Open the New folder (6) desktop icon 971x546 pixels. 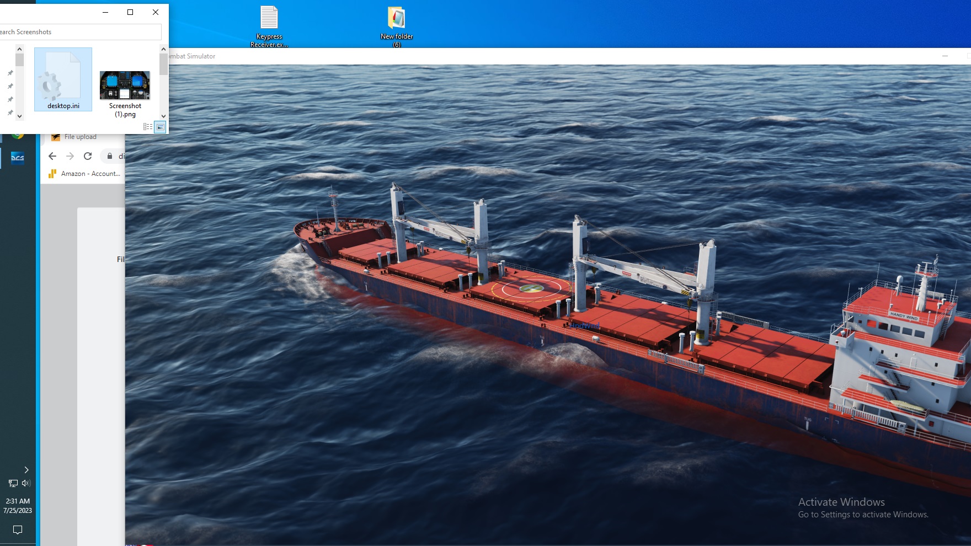click(396, 26)
